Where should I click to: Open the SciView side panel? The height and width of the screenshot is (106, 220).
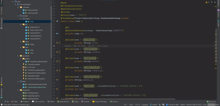pos(218,13)
